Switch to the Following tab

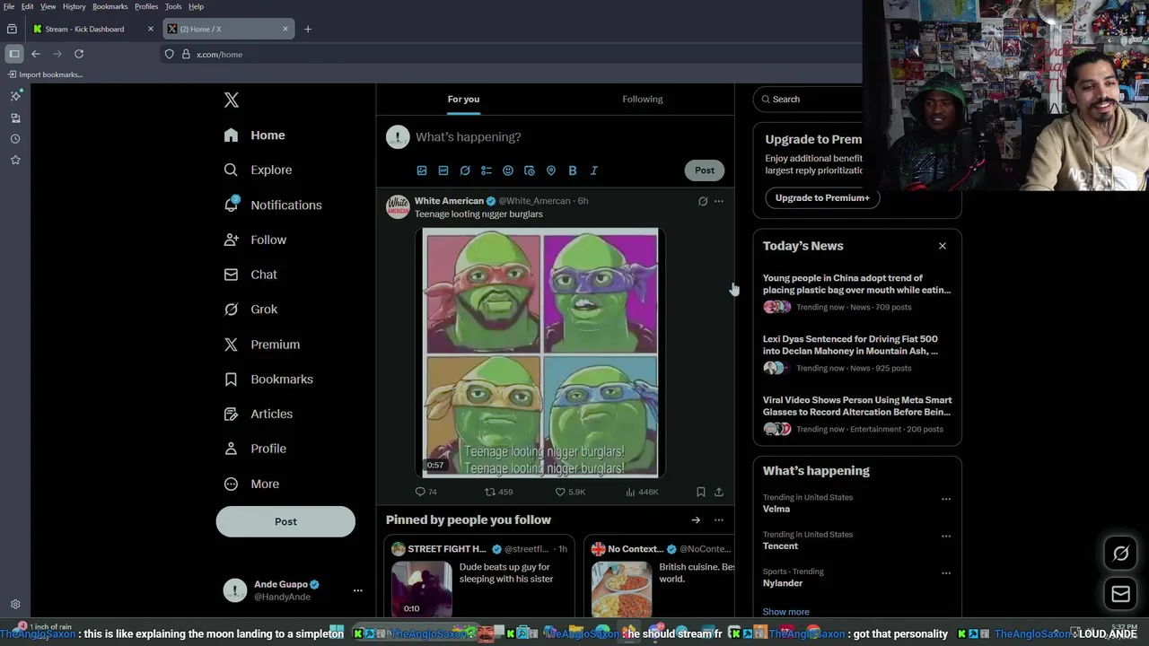643,99
